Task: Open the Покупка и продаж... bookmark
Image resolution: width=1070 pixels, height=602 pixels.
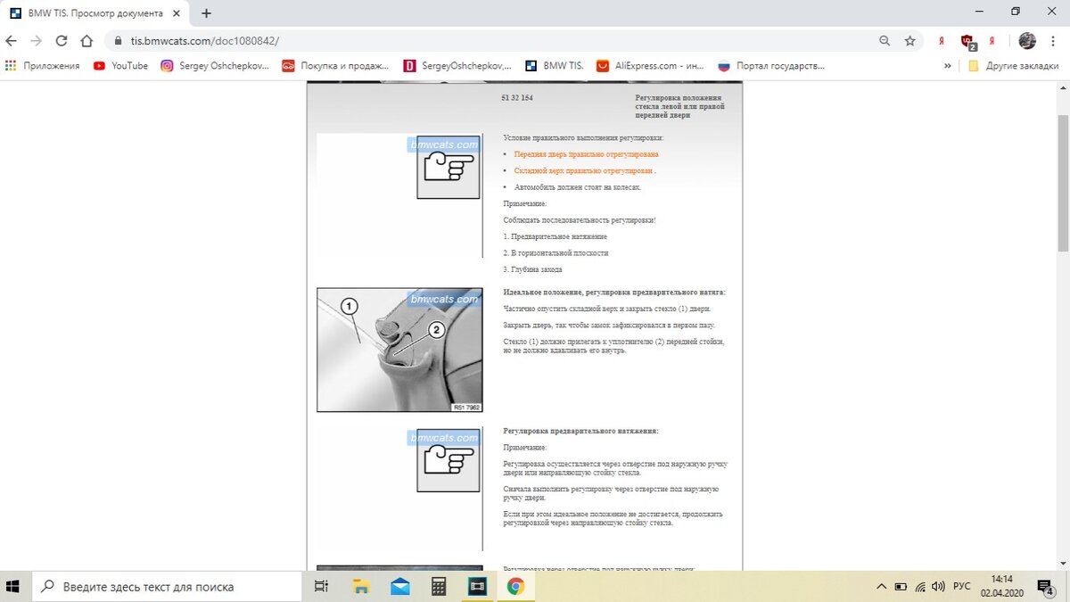Action: coord(336,65)
